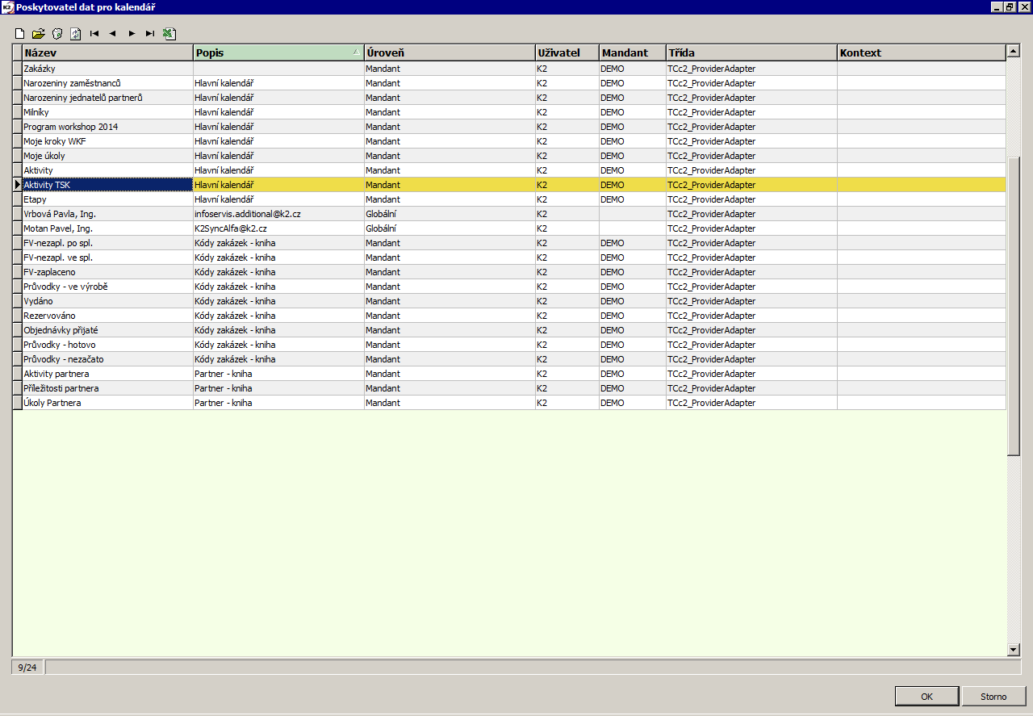This screenshot has height=716, width=1033.
Task: Click the Storno button
Action: pyautogui.click(x=993, y=696)
